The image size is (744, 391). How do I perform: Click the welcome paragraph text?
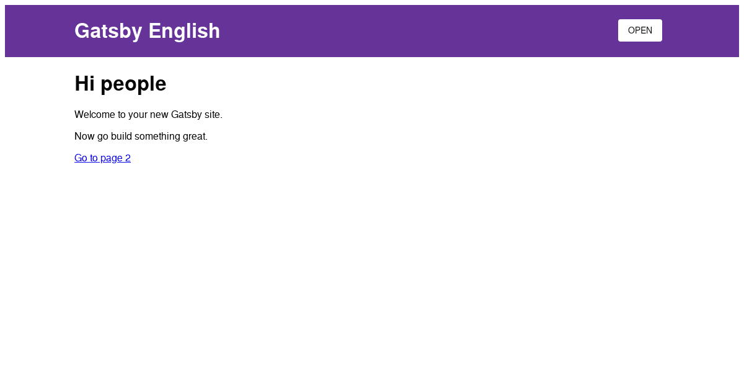click(148, 114)
